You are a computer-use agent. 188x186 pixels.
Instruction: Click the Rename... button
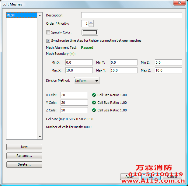[24, 156]
